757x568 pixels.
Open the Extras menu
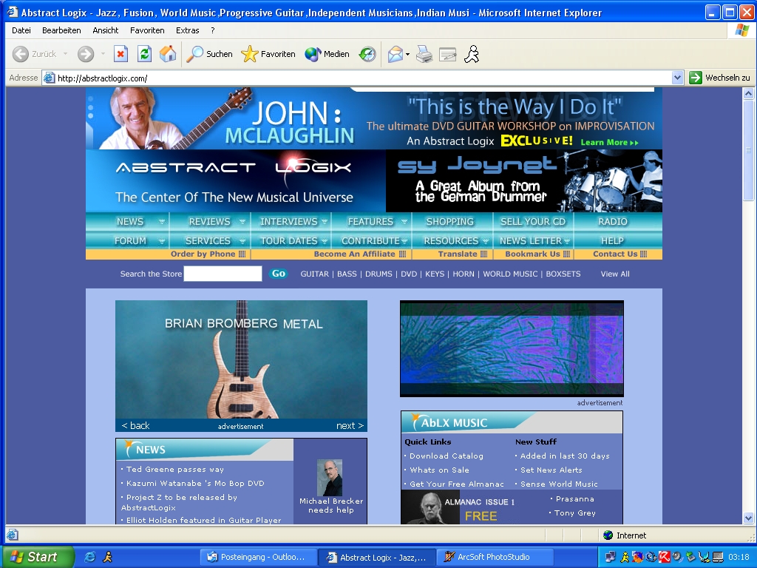187,30
